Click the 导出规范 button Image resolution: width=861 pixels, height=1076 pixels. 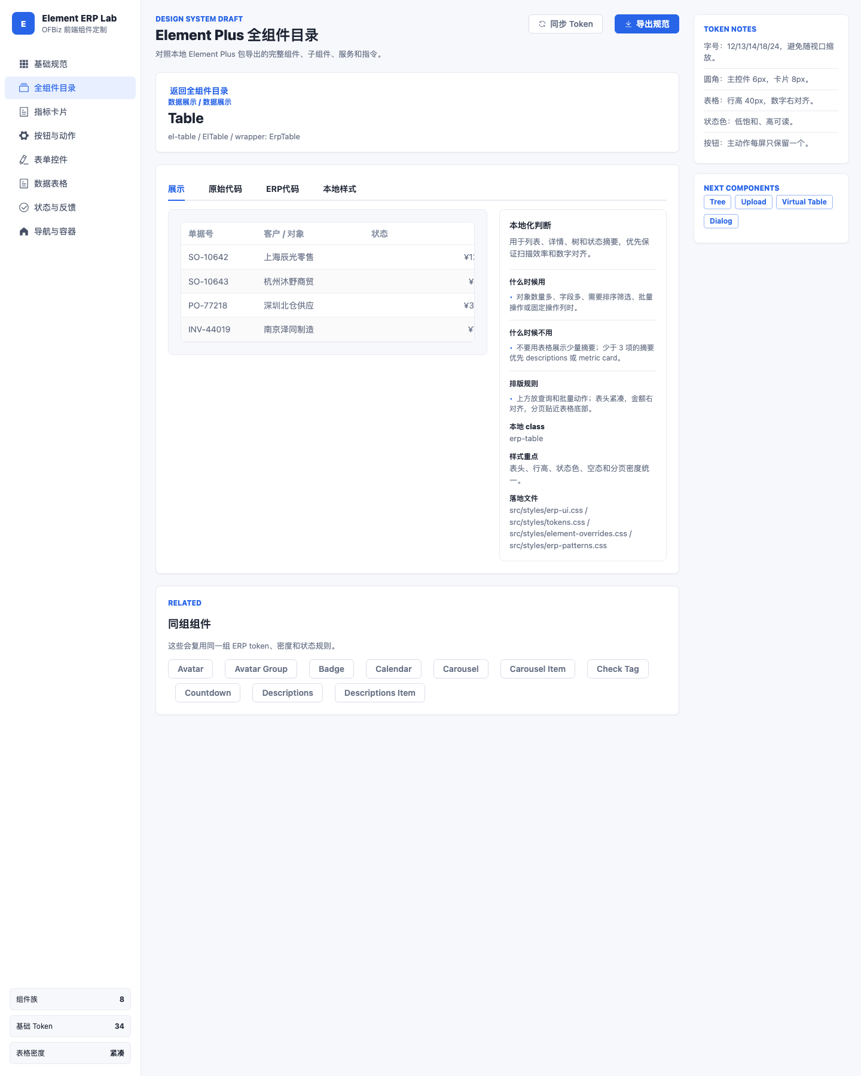click(647, 24)
